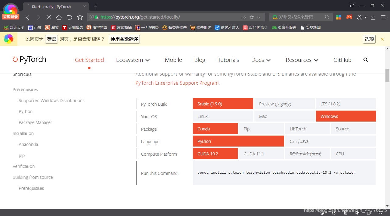This screenshot has height=216, width=390.
Task: Open the colorful apps grid icon
Action: click(x=339, y=17)
